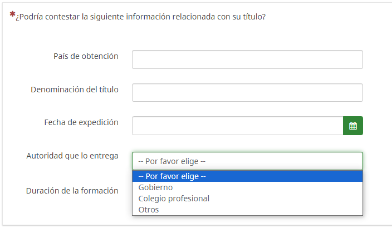Open the calendar date picker icon
The width and height of the screenshot is (392, 228).
click(x=352, y=126)
